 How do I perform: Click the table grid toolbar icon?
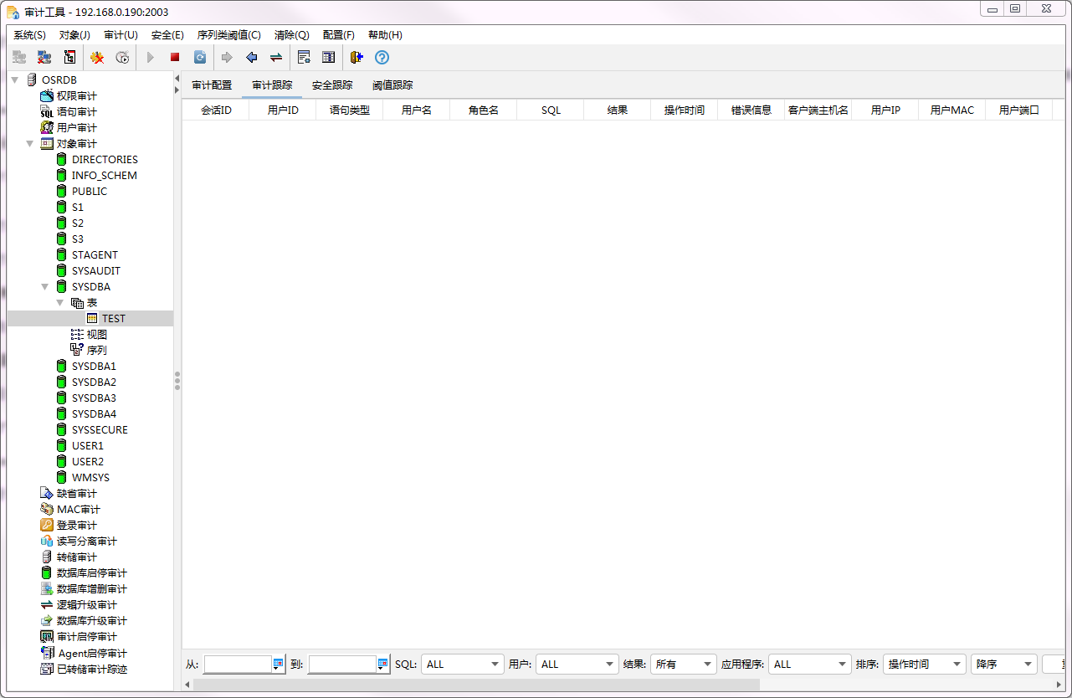pos(329,58)
